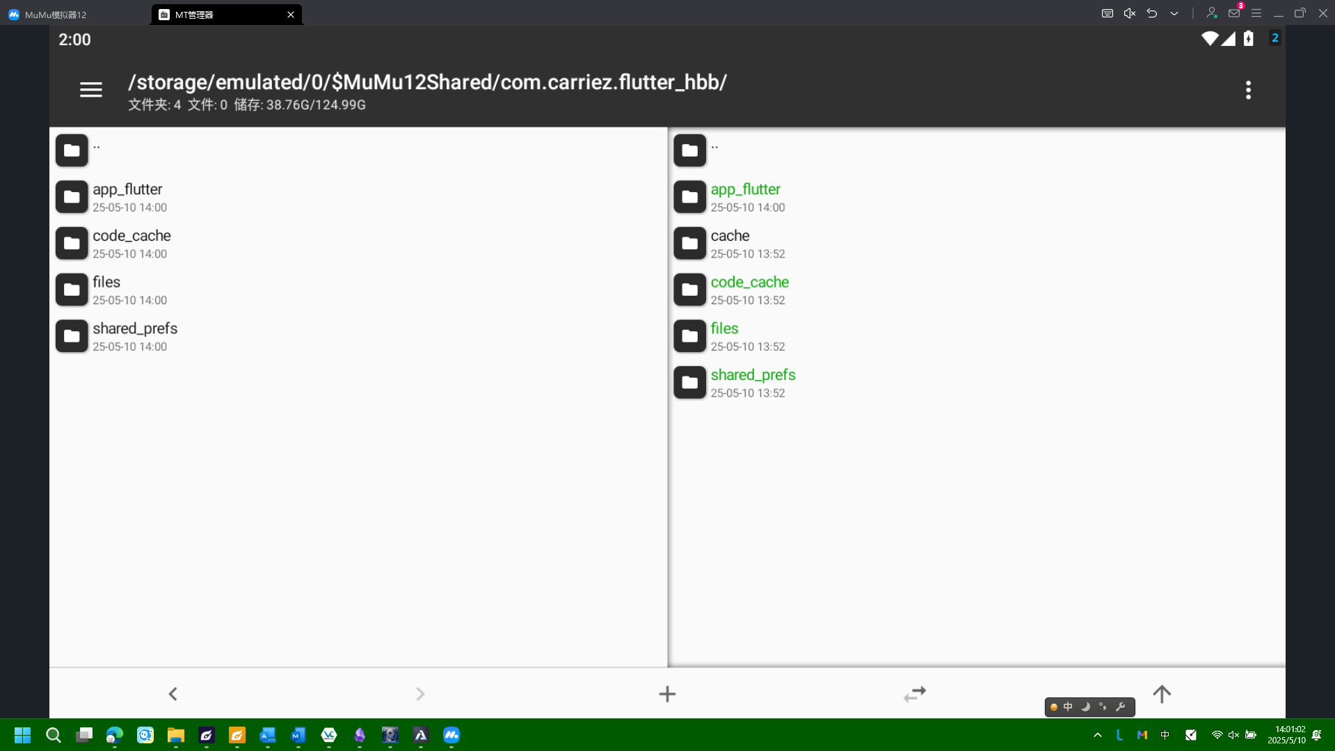Click right pane cache folder icon
Viewport: 1335px width, 751px height.
click(x=689, y=244)
